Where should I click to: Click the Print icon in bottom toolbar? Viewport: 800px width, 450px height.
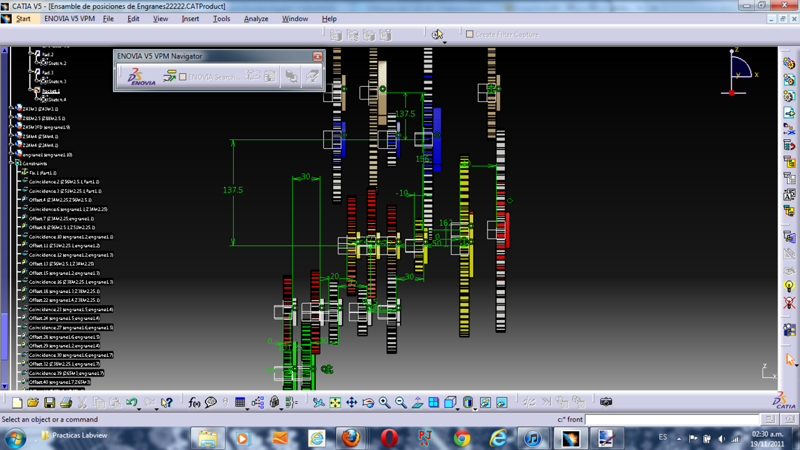pos(66,403)
